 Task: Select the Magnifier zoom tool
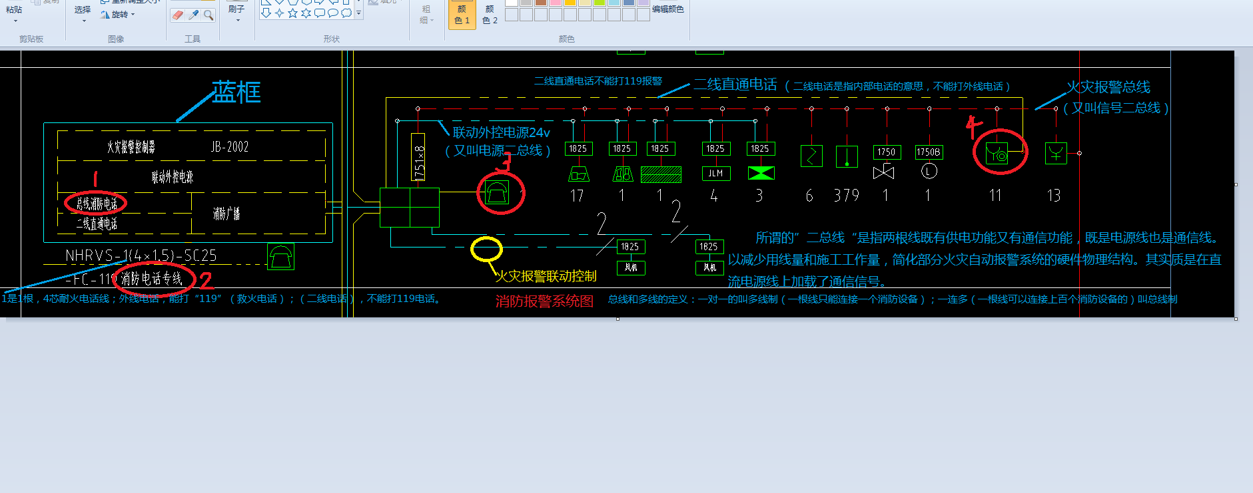tap(209, 15)
